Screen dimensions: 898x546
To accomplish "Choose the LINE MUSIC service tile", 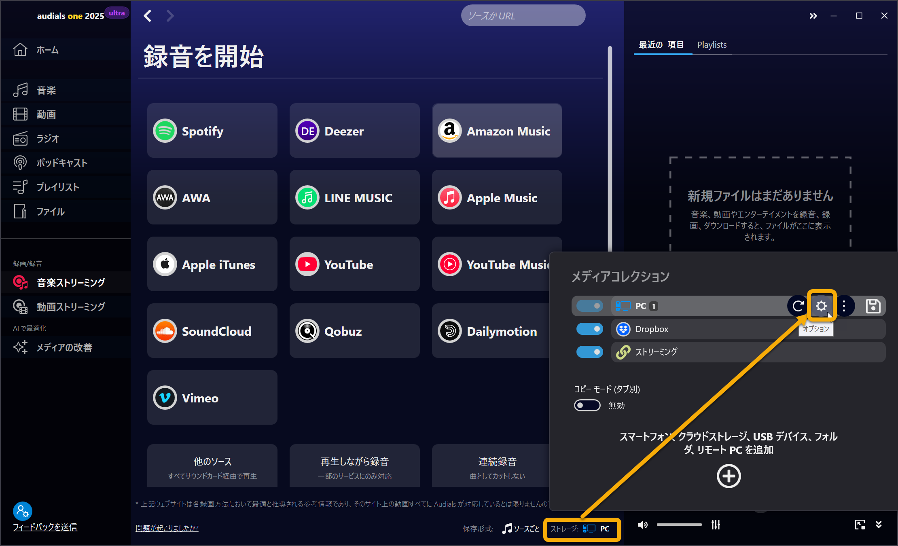I will click(x=355, y=197).
